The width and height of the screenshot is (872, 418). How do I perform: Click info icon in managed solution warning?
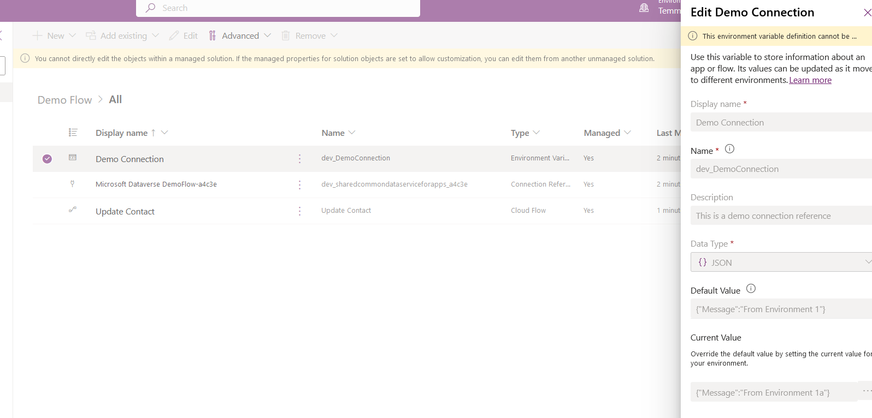pos(25,58)
